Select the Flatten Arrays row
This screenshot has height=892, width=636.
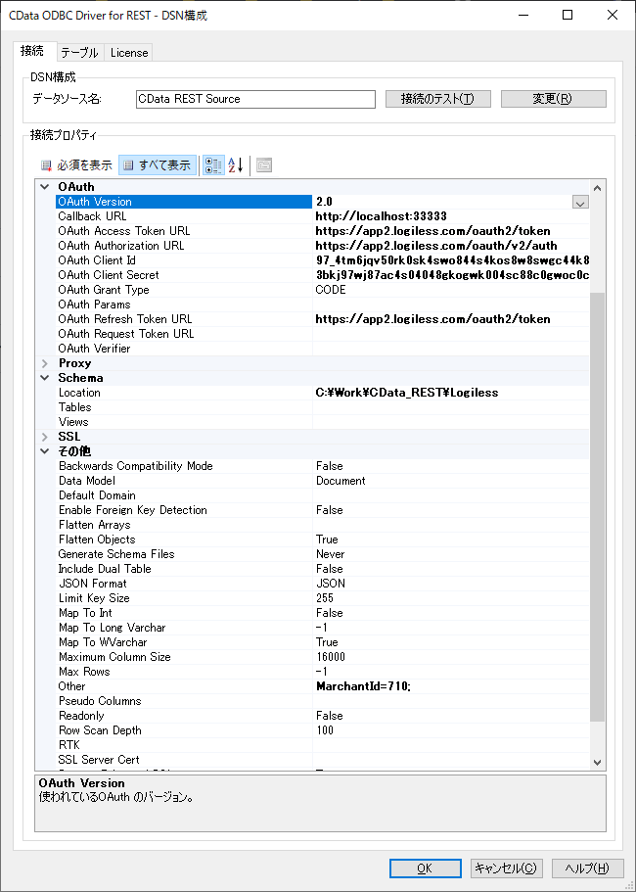323,525
